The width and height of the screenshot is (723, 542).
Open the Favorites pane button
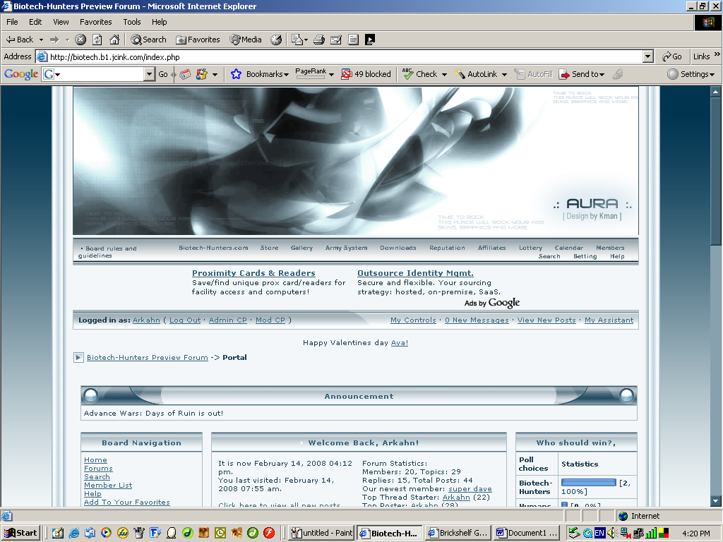[x=198, y=40]
